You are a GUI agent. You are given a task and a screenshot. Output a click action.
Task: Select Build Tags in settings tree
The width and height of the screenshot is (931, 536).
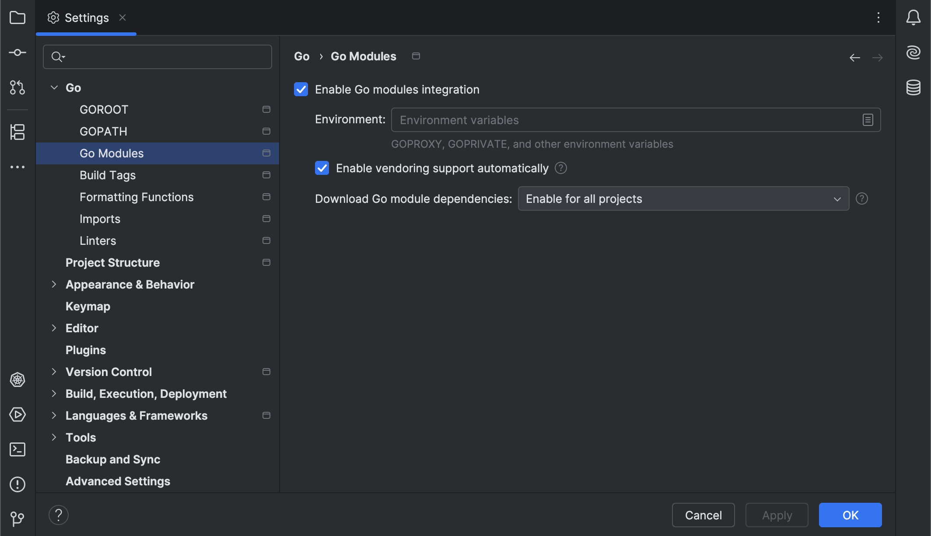pyautogui.click(x=108, y=175)
